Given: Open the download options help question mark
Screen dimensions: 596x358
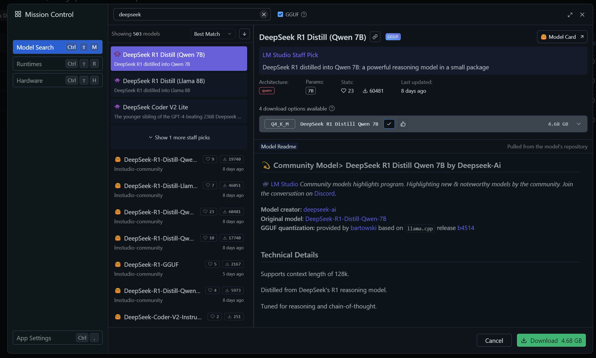Looking at the screenshot, I should coord(332,108).
